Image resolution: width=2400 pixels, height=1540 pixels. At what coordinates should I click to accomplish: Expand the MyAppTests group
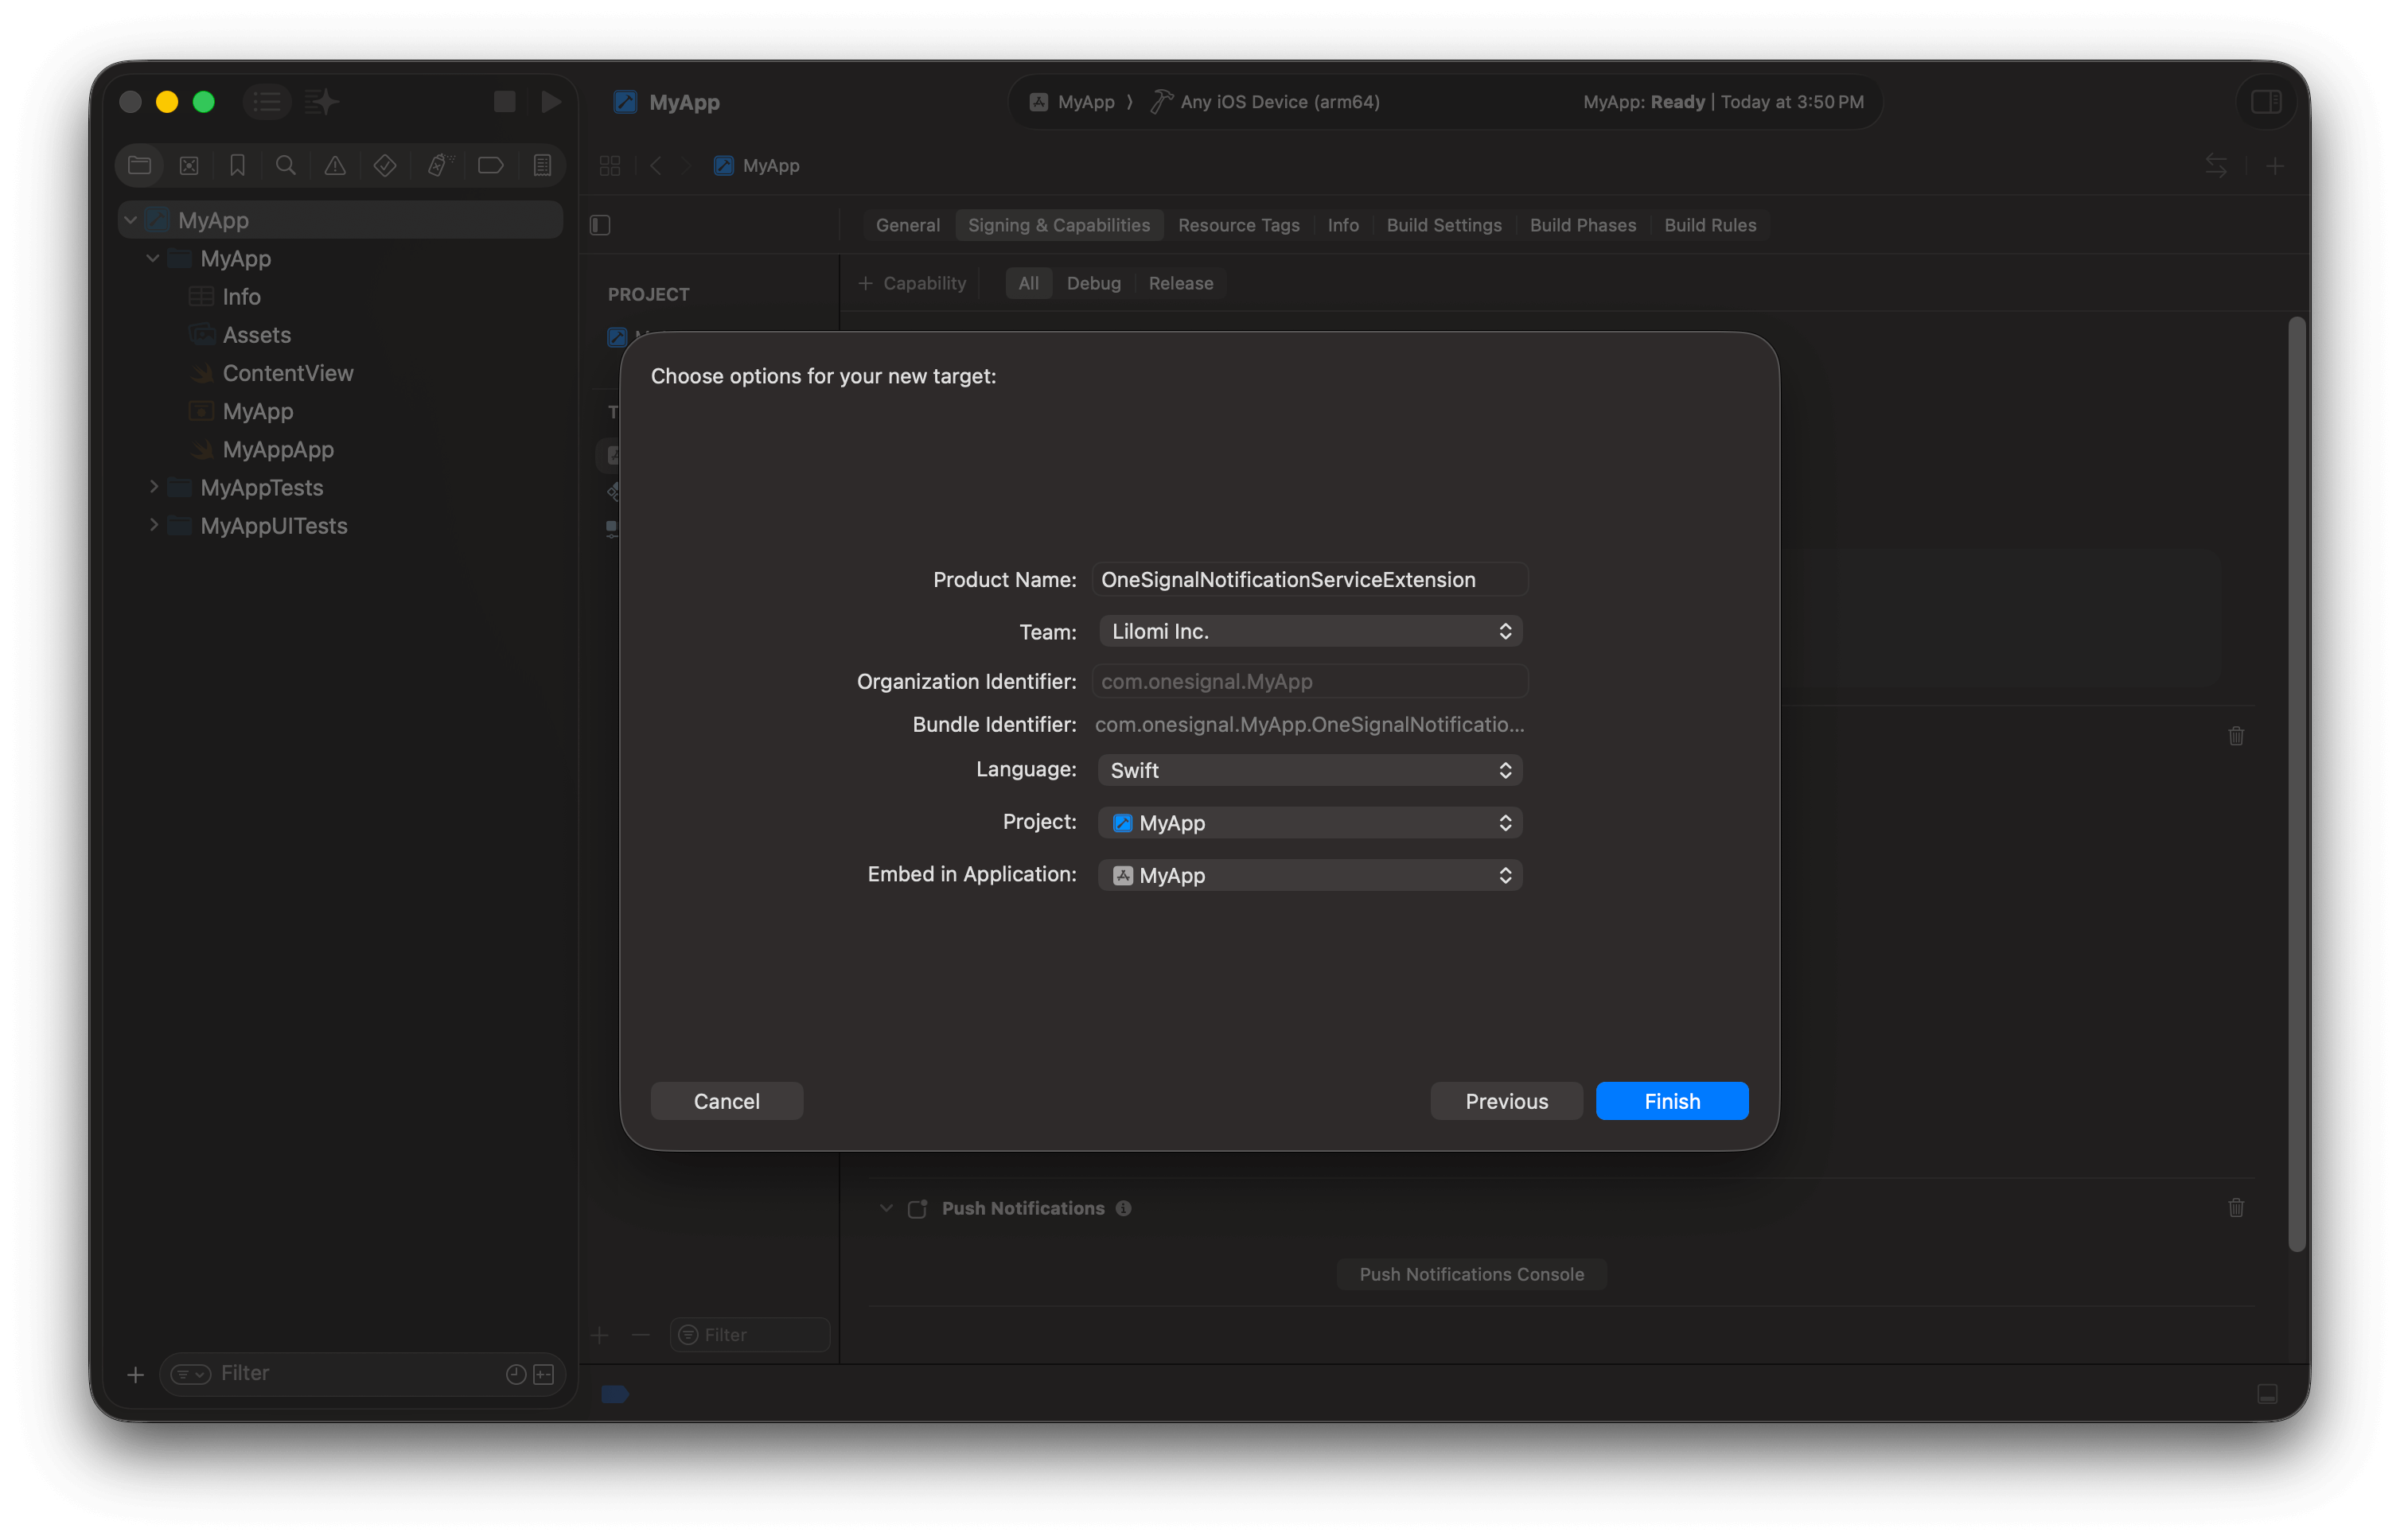coord(154,487)
